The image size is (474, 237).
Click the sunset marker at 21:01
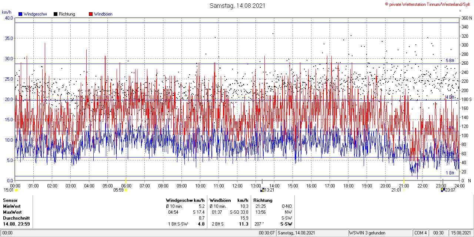point(404,190)
